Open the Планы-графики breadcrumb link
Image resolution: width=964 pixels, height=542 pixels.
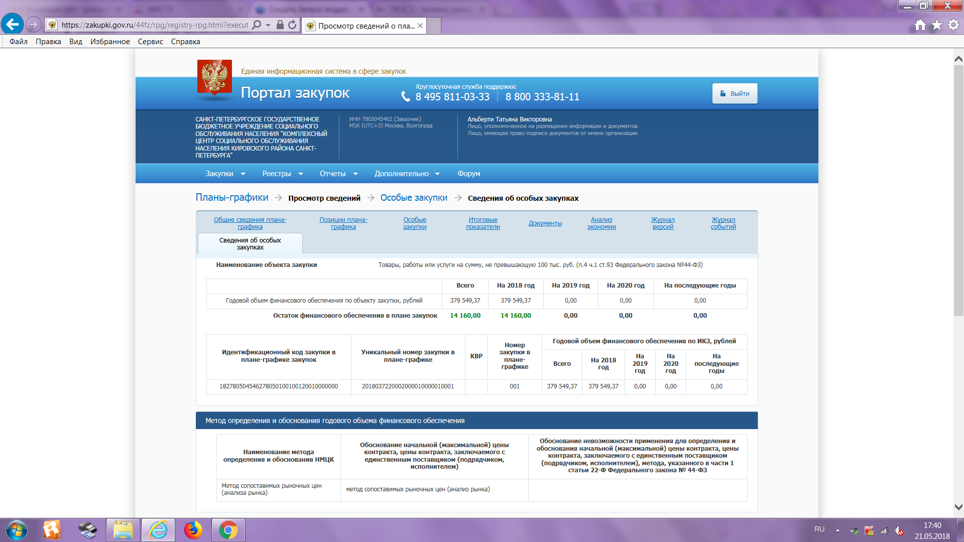coord(232,198)
